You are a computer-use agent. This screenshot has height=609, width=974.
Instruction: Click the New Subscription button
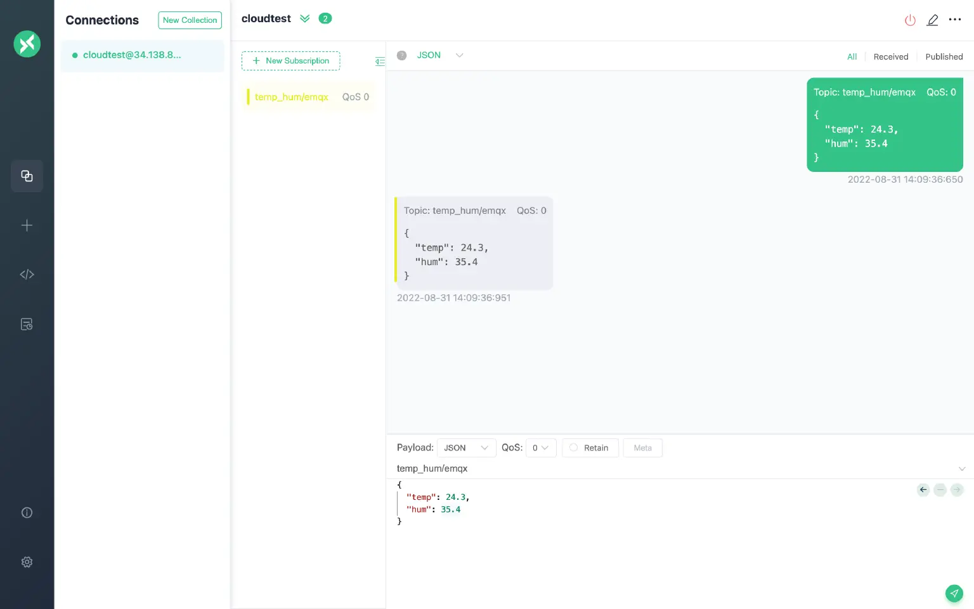tap(290, 61)
